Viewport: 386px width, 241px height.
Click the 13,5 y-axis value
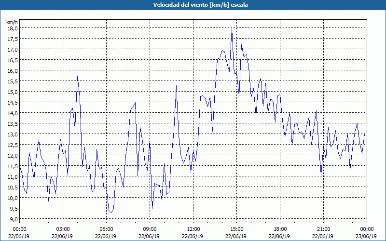(13, 124)
